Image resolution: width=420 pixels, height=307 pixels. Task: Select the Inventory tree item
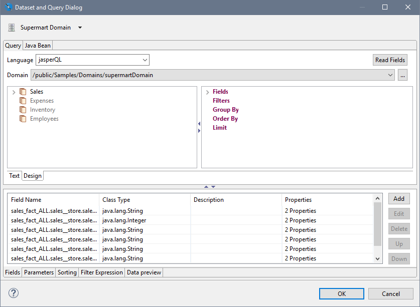43,110
